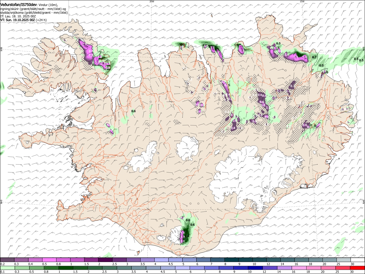This screenshot has height=274, width=365.
Task: Pick the lavender 4 swatch in the snow scale
Action: (161, 260)
